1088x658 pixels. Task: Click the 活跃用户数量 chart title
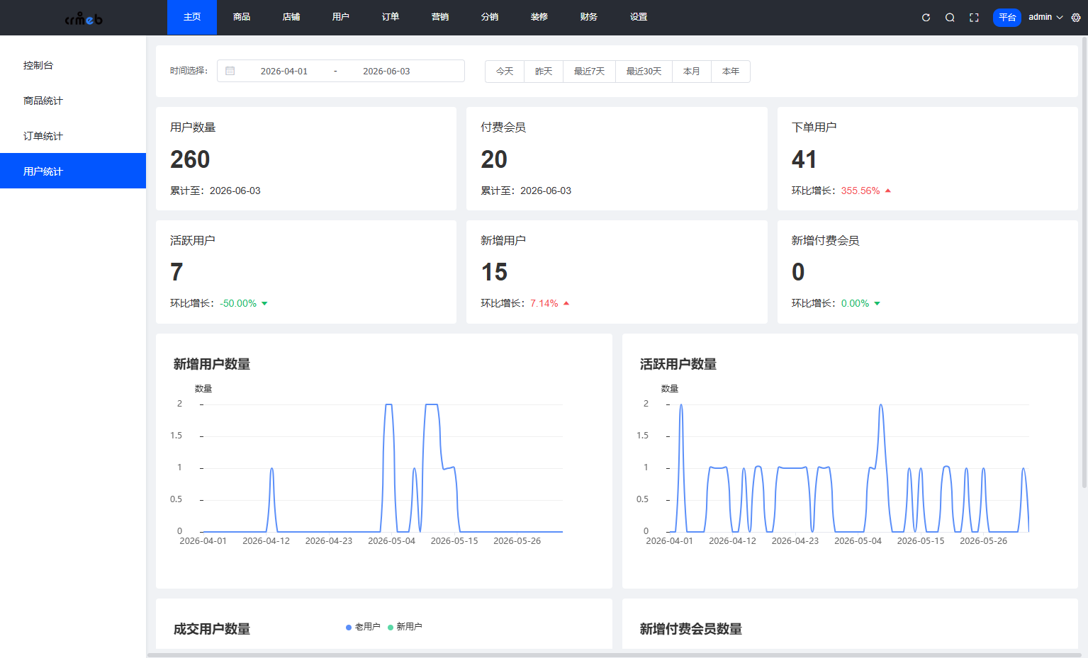click(678, 364)
